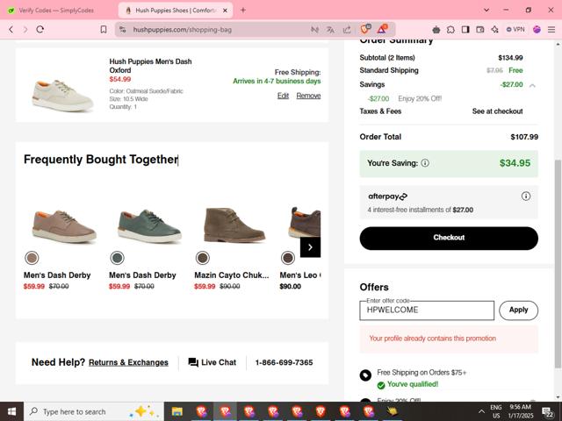Bookmark this page with the bookmark icon
562x421 pixels.
tap(104, 29)
